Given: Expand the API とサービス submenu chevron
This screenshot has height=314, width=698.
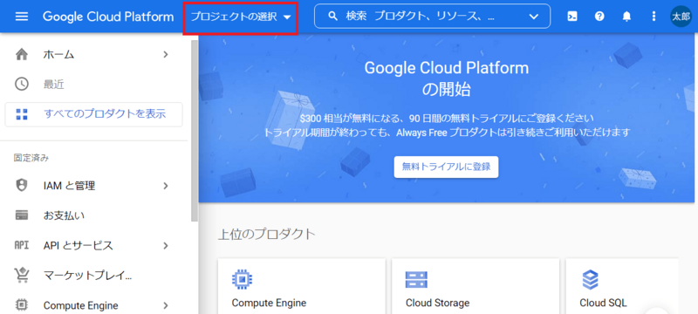Looking at the screenshot, I should pyautogui.click(x=166, y=245).
